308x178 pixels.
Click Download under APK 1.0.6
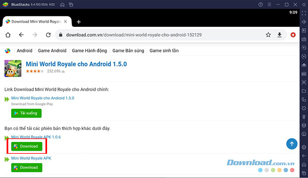click(x=27, y=146)
